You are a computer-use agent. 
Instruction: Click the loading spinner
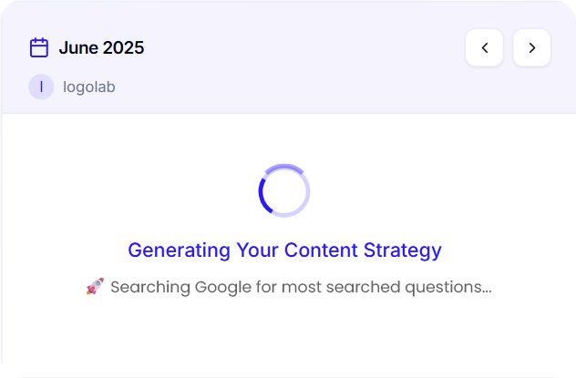(x=284, y=191)
